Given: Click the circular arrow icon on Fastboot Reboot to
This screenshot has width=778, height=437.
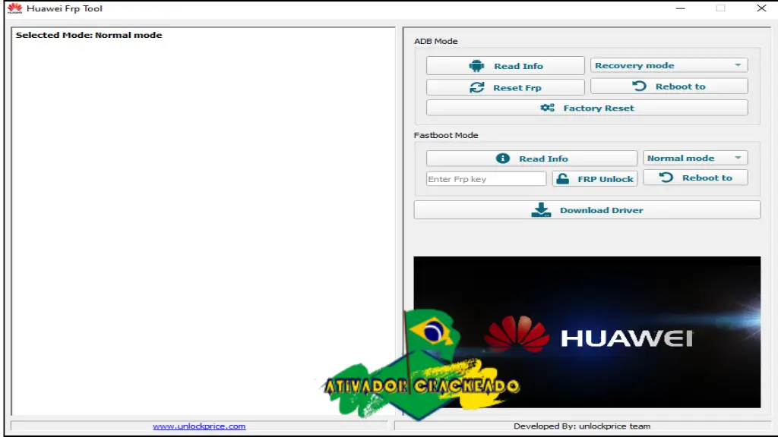Looking at the screenshot, I should pyautogui.click(x=666, y=178).
